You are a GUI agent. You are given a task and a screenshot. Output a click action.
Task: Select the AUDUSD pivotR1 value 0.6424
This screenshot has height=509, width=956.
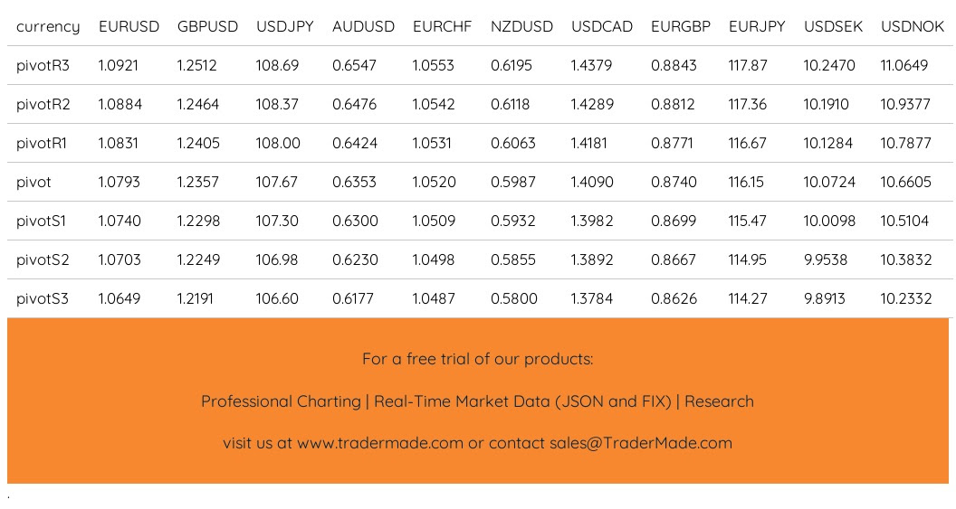pos(355,143)
